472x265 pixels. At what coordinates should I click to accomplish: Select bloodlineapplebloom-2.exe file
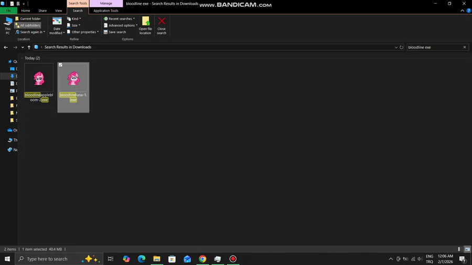[x=39, y=83]
